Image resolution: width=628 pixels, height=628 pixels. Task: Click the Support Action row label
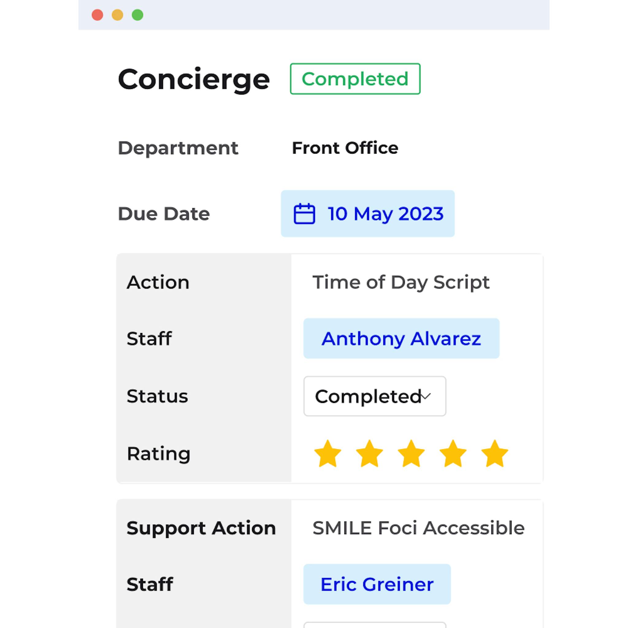[x=201, y=528]
